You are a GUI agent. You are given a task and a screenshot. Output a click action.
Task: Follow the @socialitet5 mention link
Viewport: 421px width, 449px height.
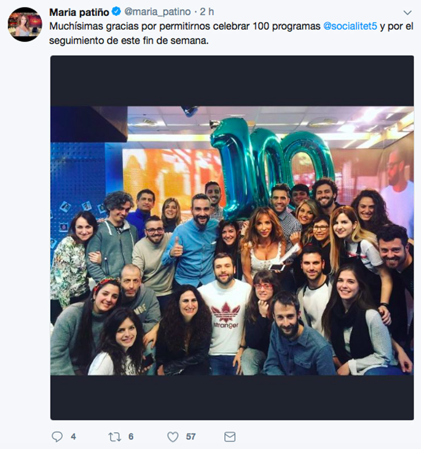[x=350, y=26]
